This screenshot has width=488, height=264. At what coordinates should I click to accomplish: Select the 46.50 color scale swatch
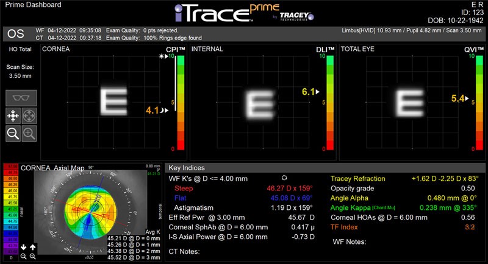pyautogui.click(x=11, y=178)
